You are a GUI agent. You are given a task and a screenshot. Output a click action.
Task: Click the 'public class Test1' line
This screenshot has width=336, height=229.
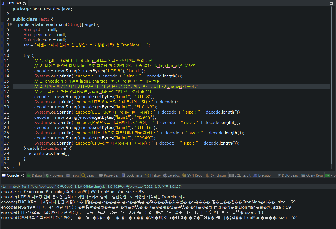[33, 19]
